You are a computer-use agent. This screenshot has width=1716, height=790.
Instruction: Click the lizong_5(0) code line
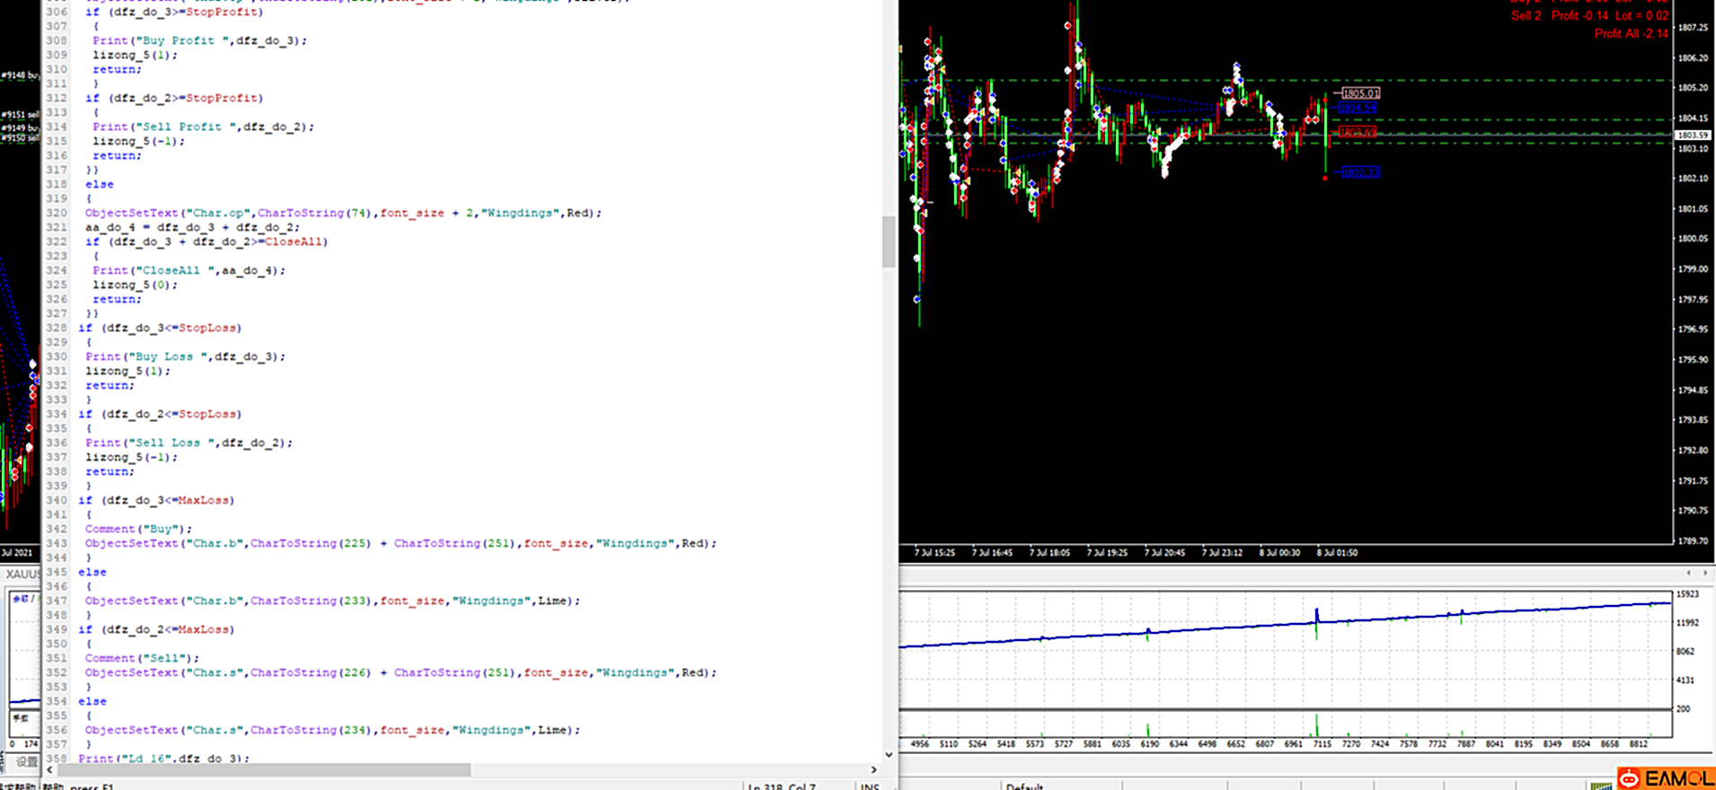(135, 285)
